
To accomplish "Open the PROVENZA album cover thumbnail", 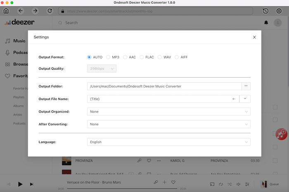I will pyautogui.click(x=66, y=161).
